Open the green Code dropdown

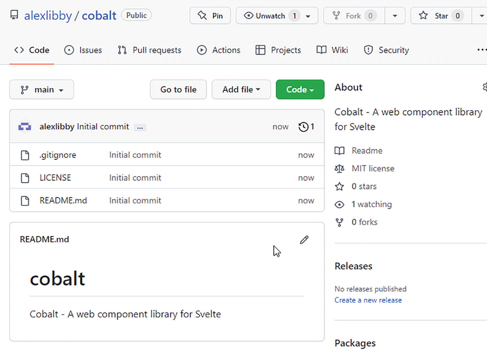tap(300, 90)
